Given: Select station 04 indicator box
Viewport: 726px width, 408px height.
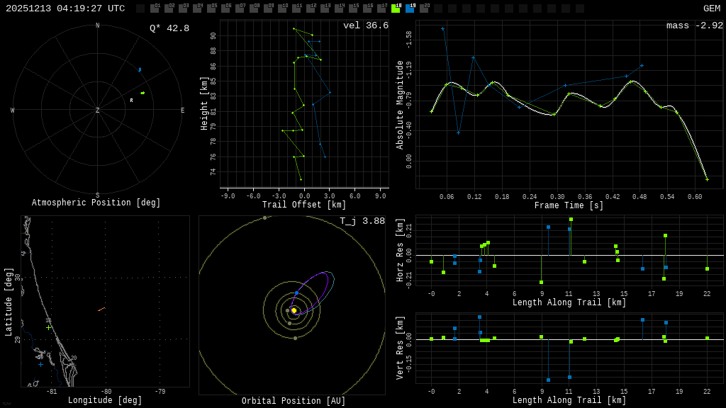Looking at the screenshot, I should pyautogui.click(x=197, y=8).
